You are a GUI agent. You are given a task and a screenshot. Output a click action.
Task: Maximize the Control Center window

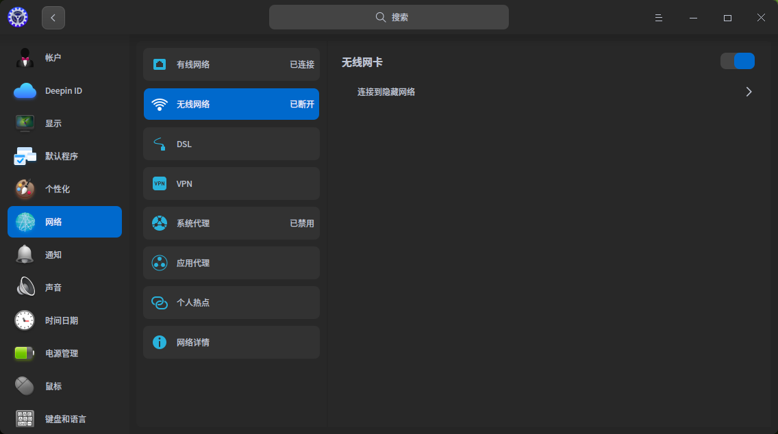point(727,18)
